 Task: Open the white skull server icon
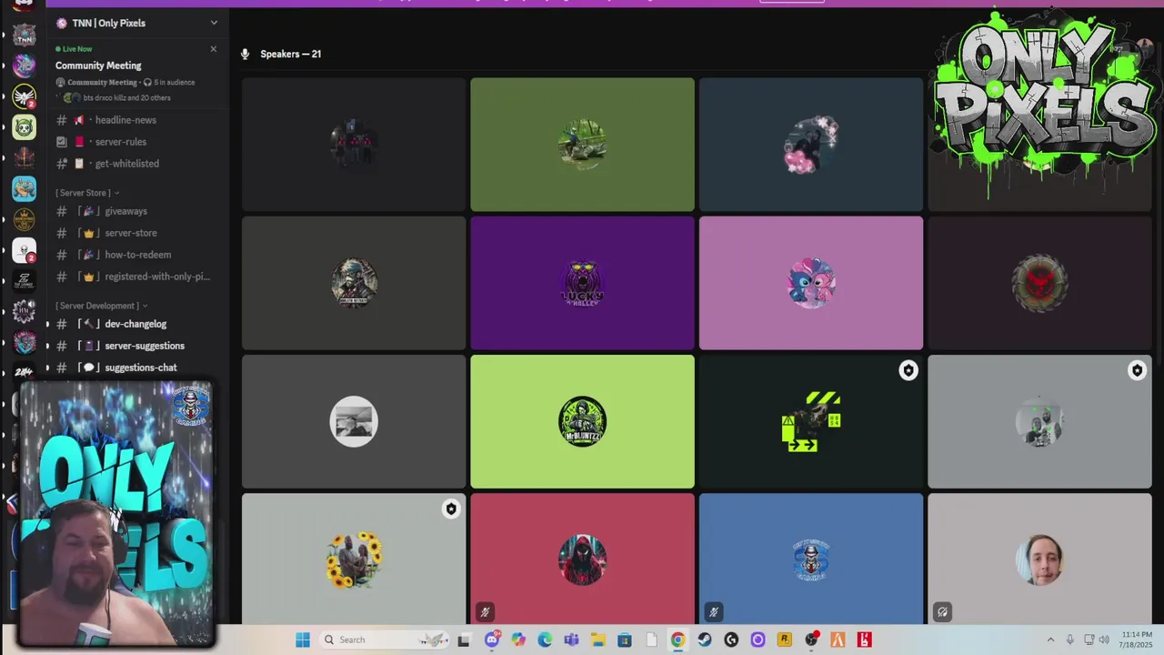click(x=25, y=249)
